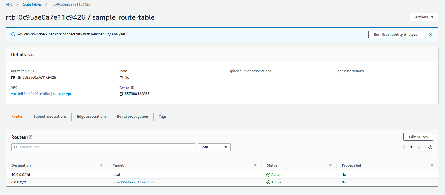Open routes table preferences gear
Viewport: 445px width, 195px height.
coord(430,147)
